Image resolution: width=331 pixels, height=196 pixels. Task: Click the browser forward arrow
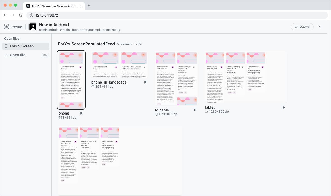coord(13,15)
